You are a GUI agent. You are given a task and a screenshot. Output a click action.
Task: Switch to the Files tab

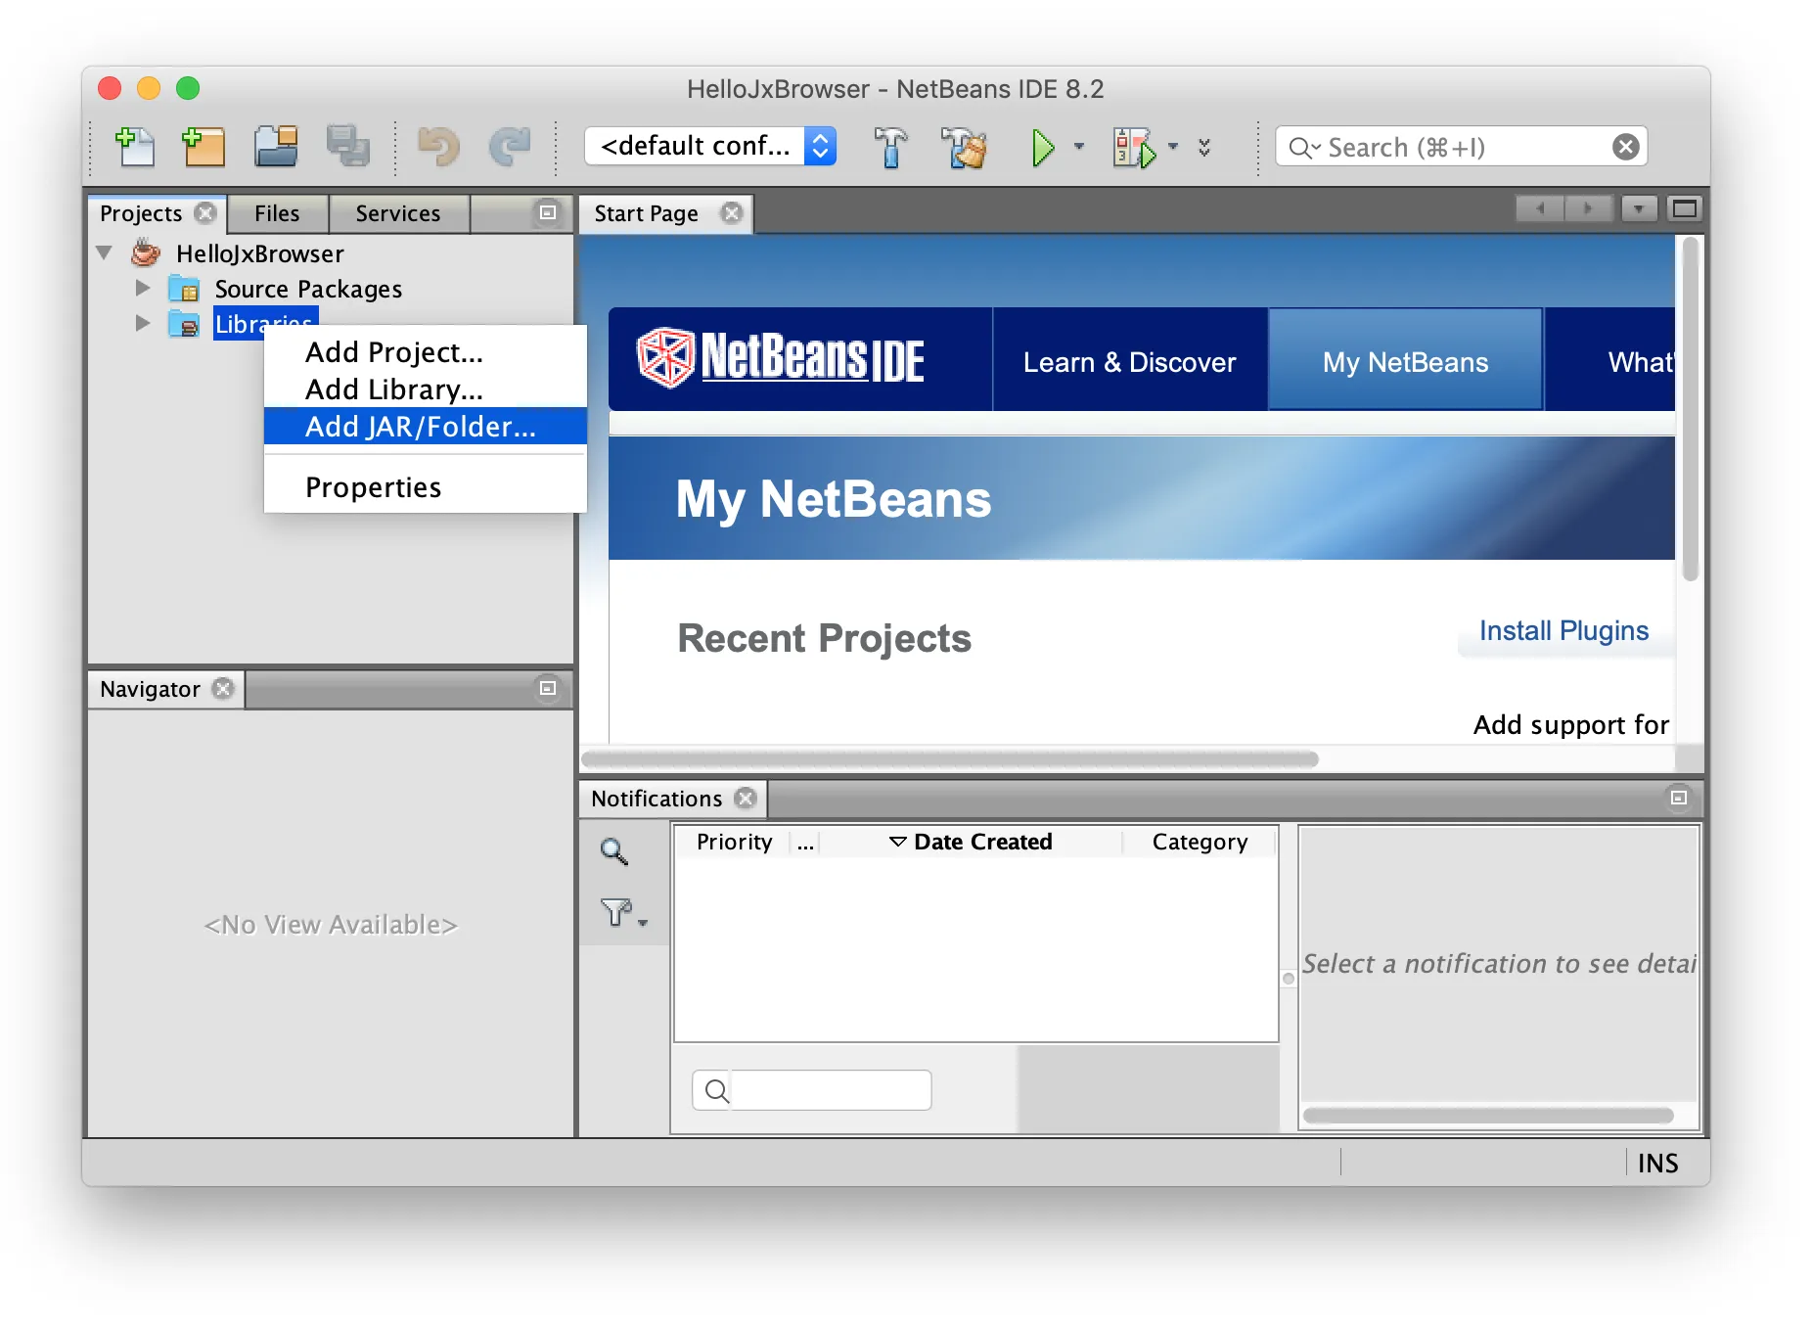pos(277,213)
